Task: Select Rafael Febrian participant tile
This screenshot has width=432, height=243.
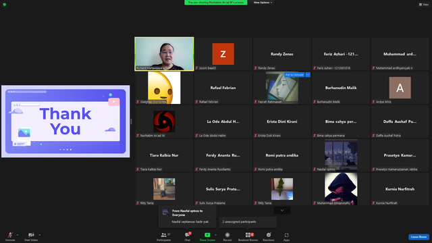Action: pos(223,88)
